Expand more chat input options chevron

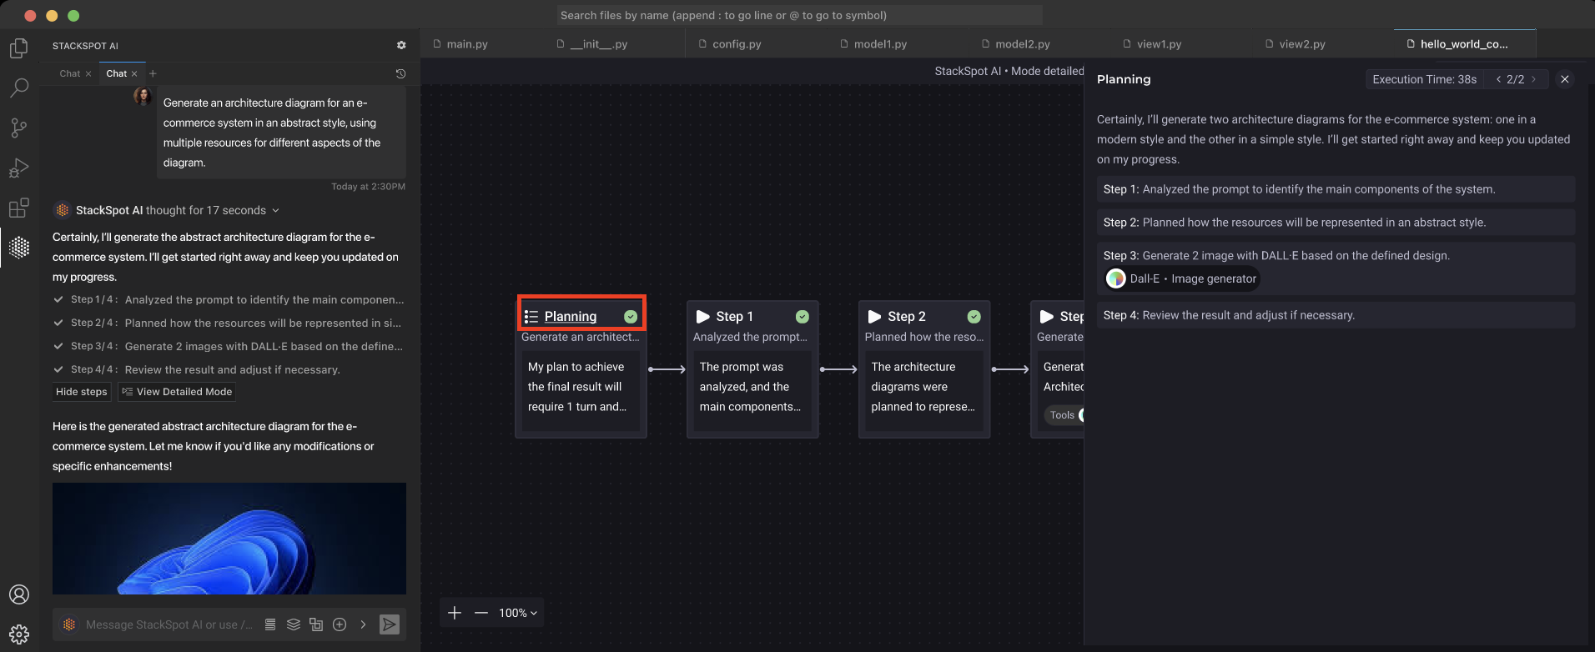[x=363, y=624]
